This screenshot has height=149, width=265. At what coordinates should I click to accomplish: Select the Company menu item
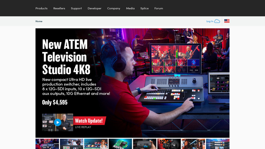(114, 8)
